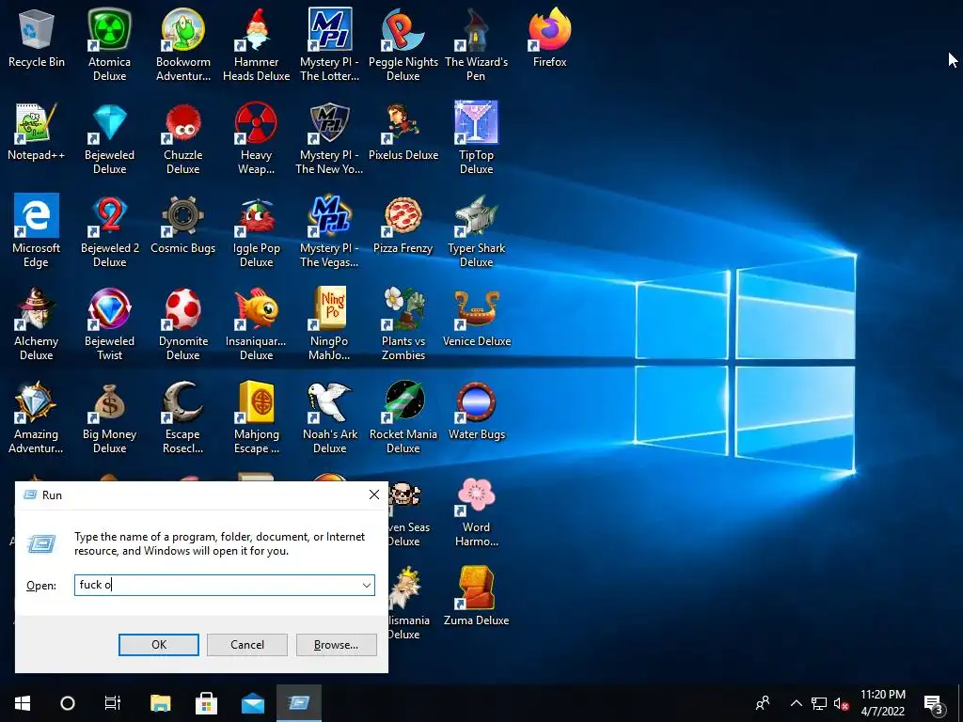Click the Mahjong Escape icon
Screen dimensions: 963x722
pyautogui.click(x=256, y=417)
